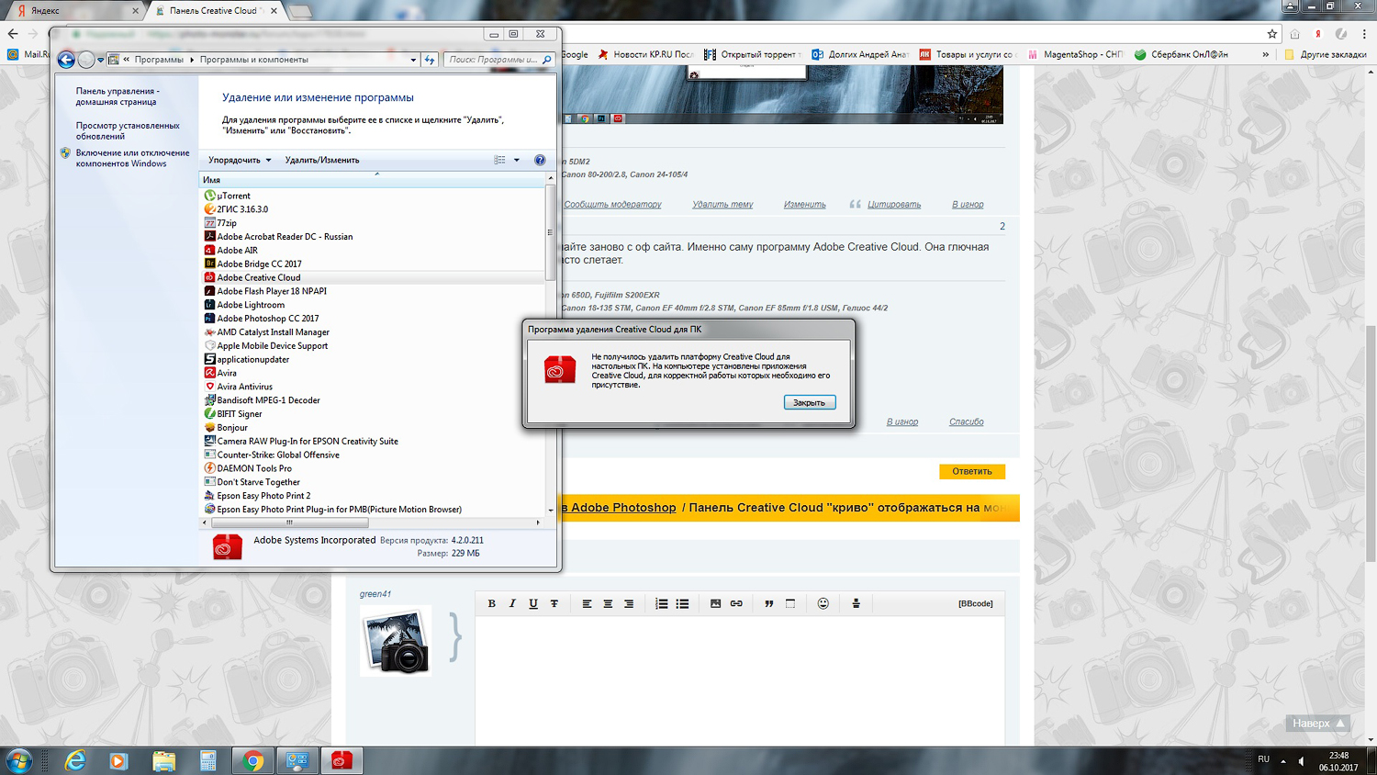Open Сбербанк ОнЛ@йн bookmark
Image resolution: width=1377 pixels, height=775 pixels.
pyautogui.click(x=1181, y=54)
